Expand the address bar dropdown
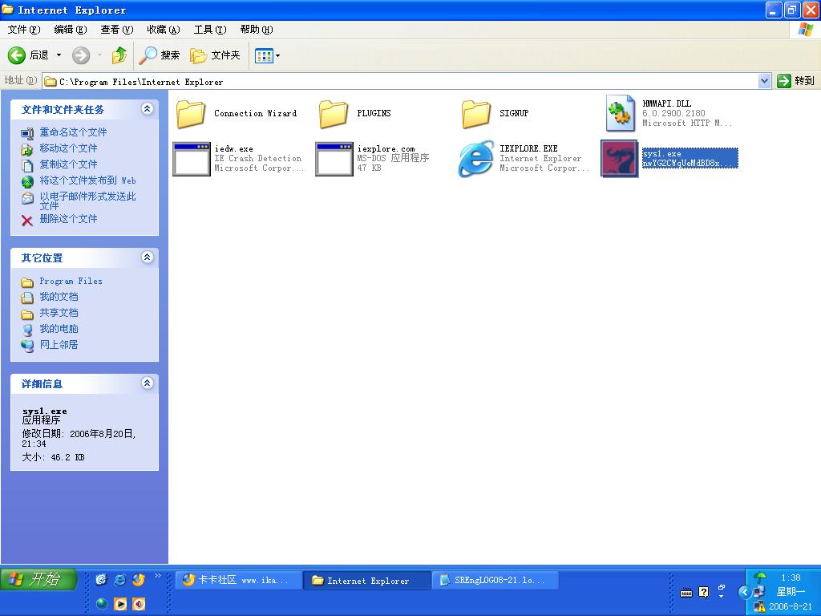 [764, 81]
